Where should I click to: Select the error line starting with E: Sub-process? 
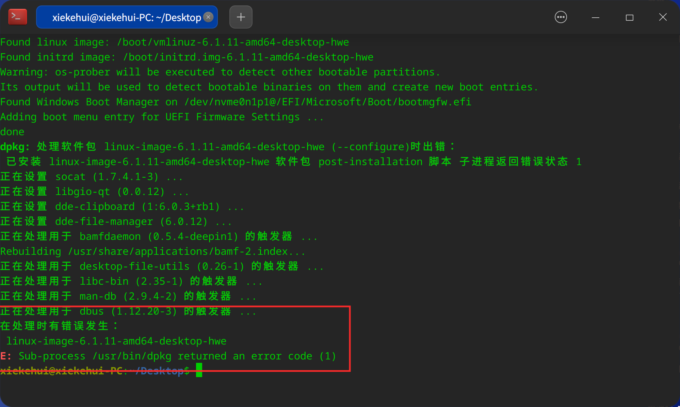(x=168, y=356)
